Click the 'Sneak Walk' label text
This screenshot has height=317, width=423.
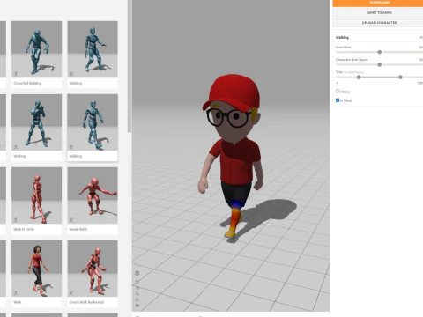(x=78, y=229)
